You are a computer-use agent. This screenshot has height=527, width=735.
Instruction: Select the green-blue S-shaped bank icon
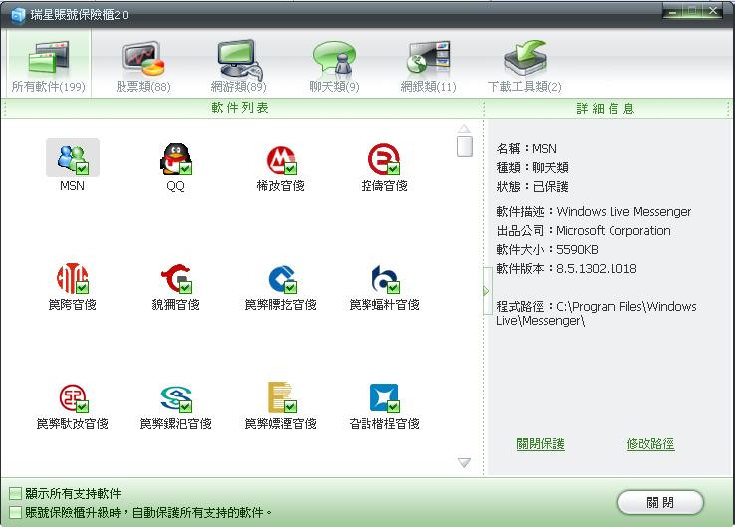point(175,398)
